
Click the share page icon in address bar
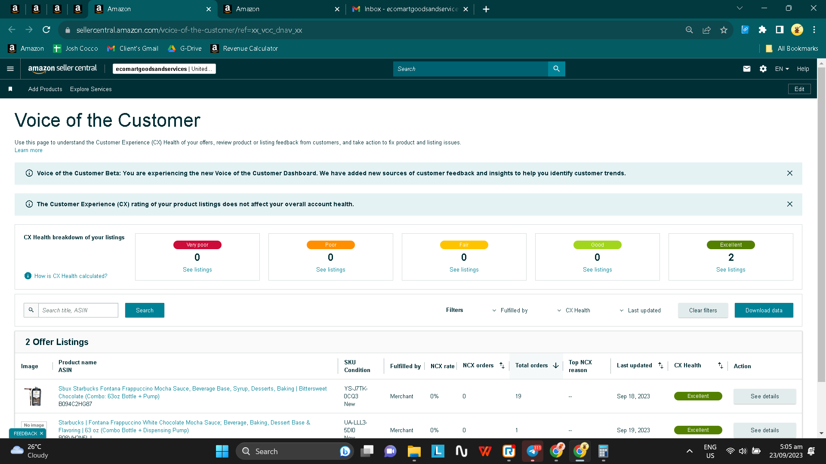coord(706,30)
